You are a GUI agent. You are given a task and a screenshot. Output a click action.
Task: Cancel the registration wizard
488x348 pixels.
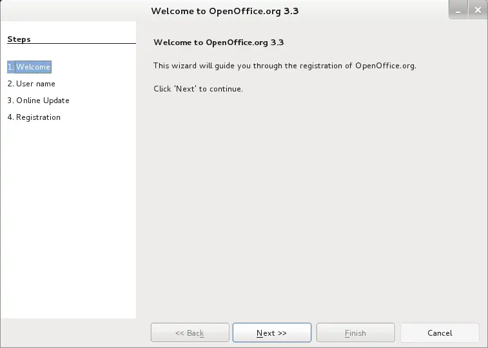[440, 333]
